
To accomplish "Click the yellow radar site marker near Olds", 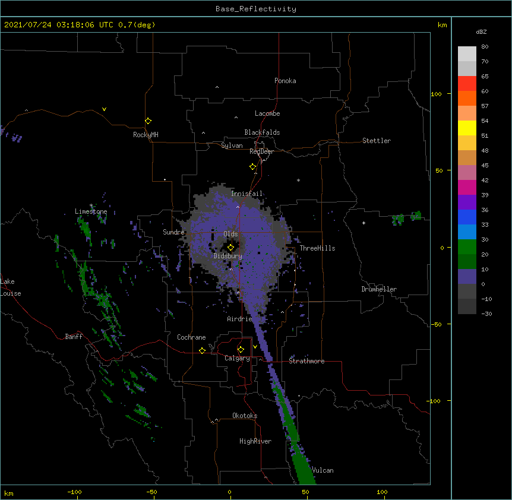I will click(230, 248).
